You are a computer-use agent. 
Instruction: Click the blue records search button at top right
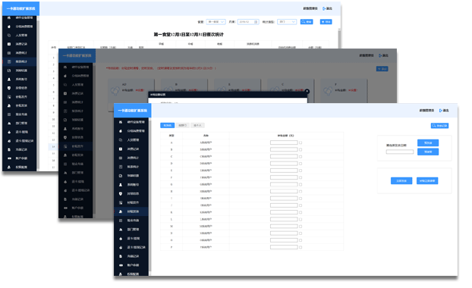[x=439, y=126]
